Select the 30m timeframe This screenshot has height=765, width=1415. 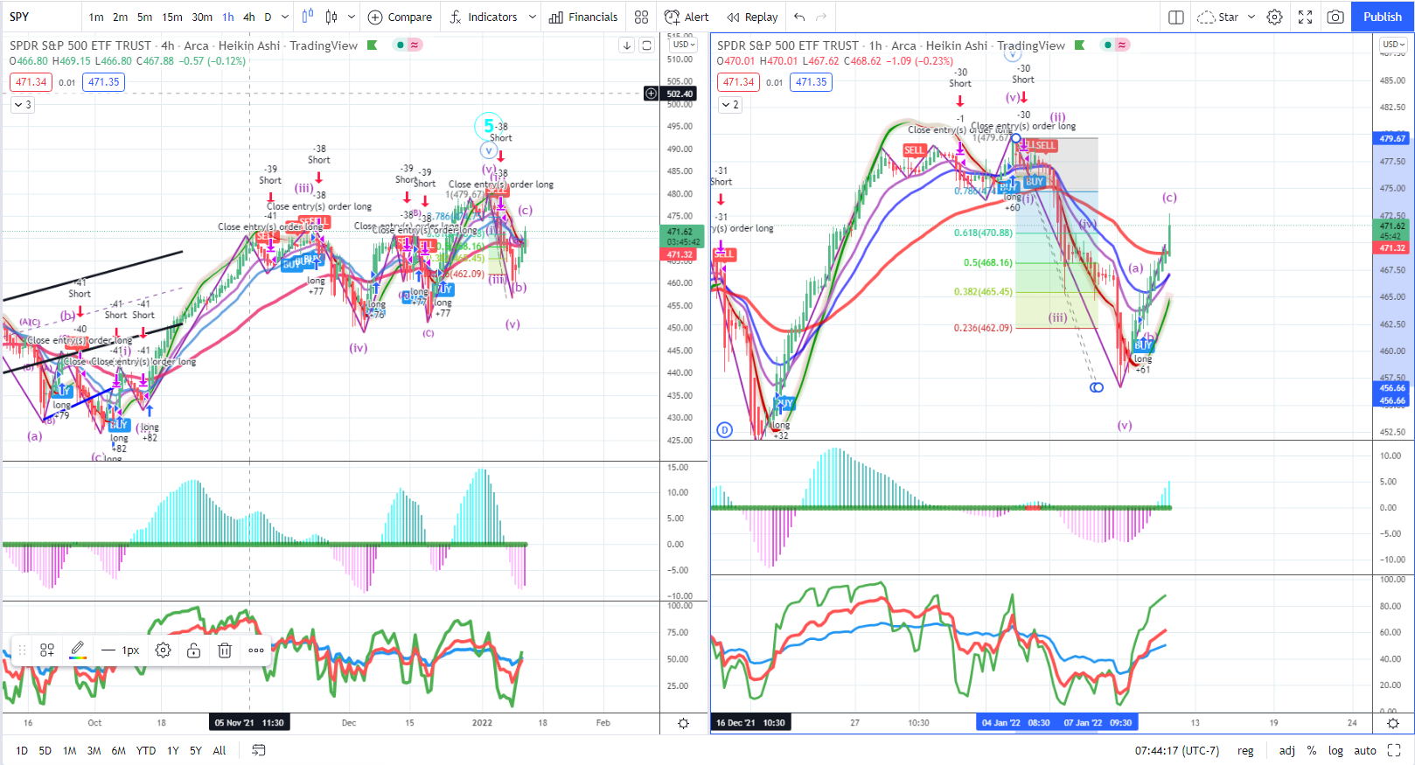pyautogui.click(x=202, y=17)
